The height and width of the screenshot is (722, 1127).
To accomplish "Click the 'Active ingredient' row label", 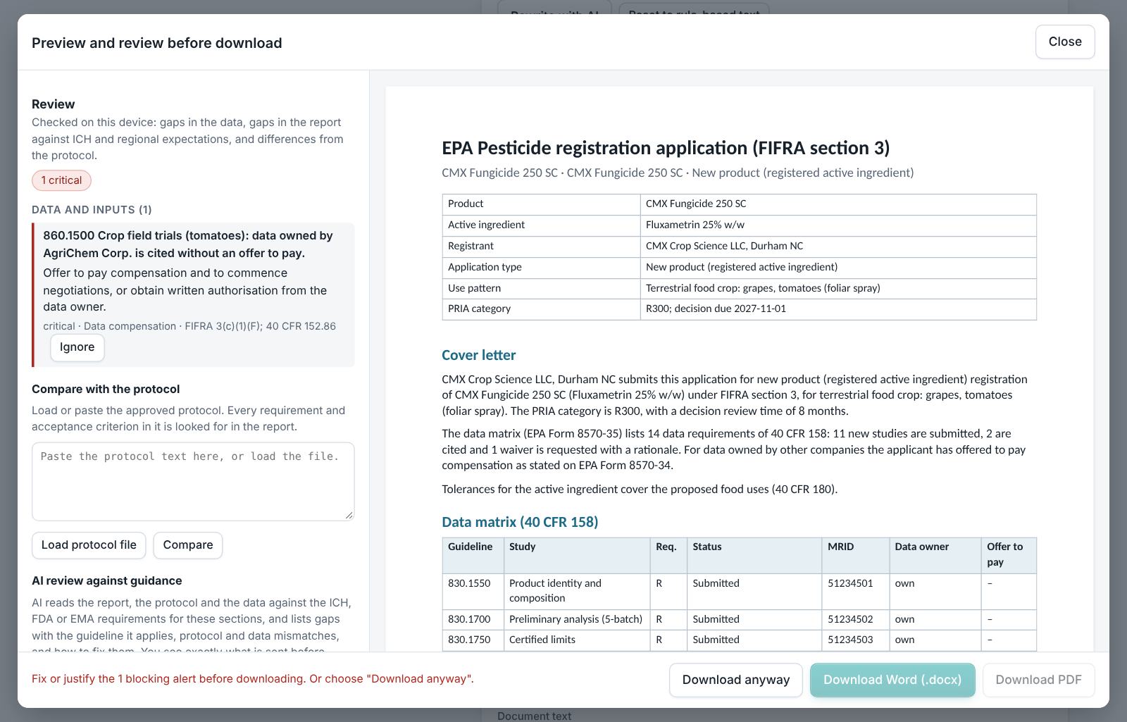I will point(541,225).
